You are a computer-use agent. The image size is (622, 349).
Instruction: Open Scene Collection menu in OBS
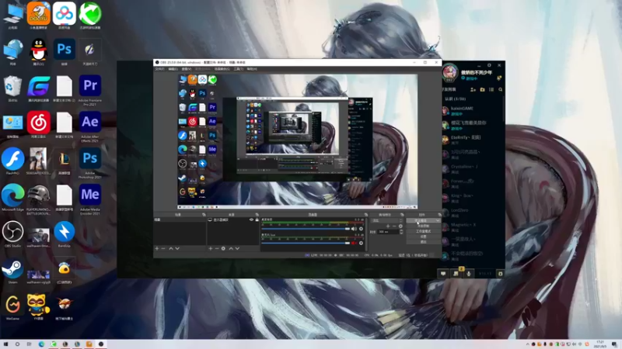222,69
